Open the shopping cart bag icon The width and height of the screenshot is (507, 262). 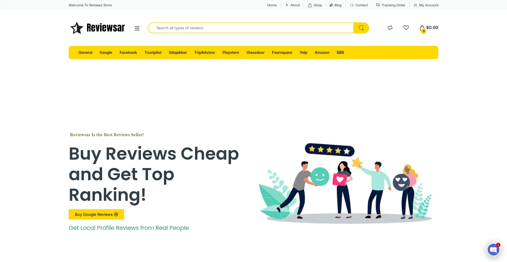tap(422, 28)
